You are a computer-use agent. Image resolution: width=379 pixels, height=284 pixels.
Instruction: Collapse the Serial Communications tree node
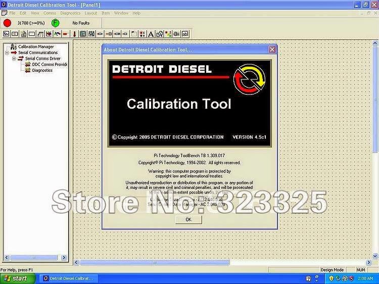[x=7, y=53]
